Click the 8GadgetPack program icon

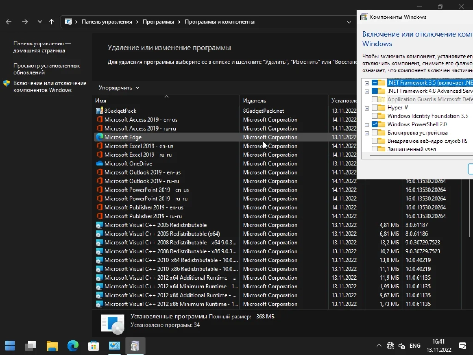(x=99, y=111)
